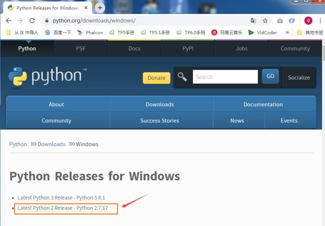This screenshot has height=226, width=325.
Task: Open Latest Python 2 Release 2.7.17 link
Action: pos(63,208)
